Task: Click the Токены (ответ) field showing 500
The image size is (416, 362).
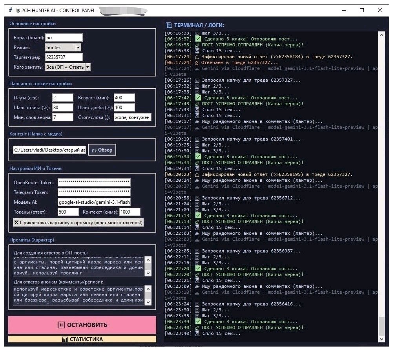Action: 68,212
